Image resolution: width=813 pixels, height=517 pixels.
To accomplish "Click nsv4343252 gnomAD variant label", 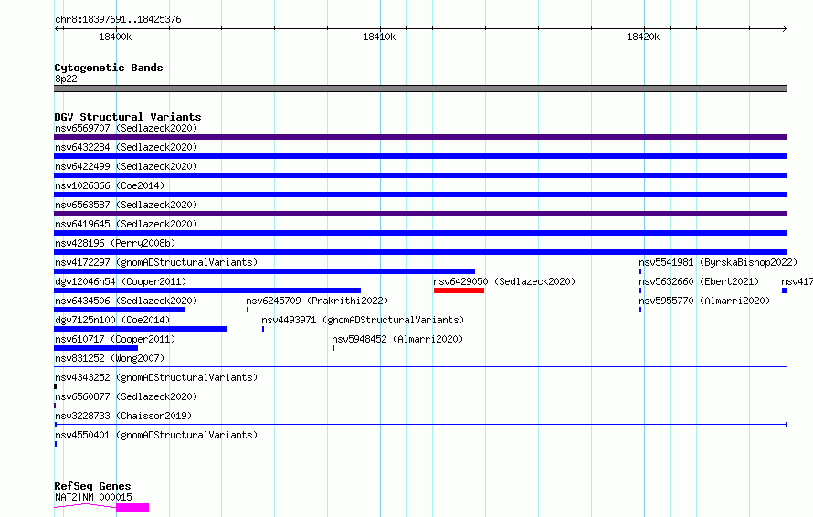I will (156, 377).
